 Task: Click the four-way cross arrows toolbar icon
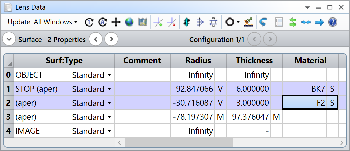click(x=116, y=22)
